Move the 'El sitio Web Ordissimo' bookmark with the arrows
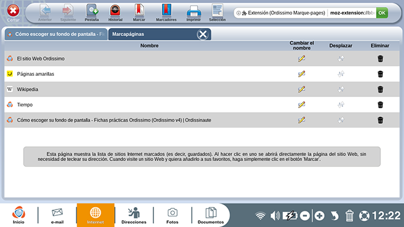Screen dimensions: 404x227 pyautogui.click(x=341, y=58)
